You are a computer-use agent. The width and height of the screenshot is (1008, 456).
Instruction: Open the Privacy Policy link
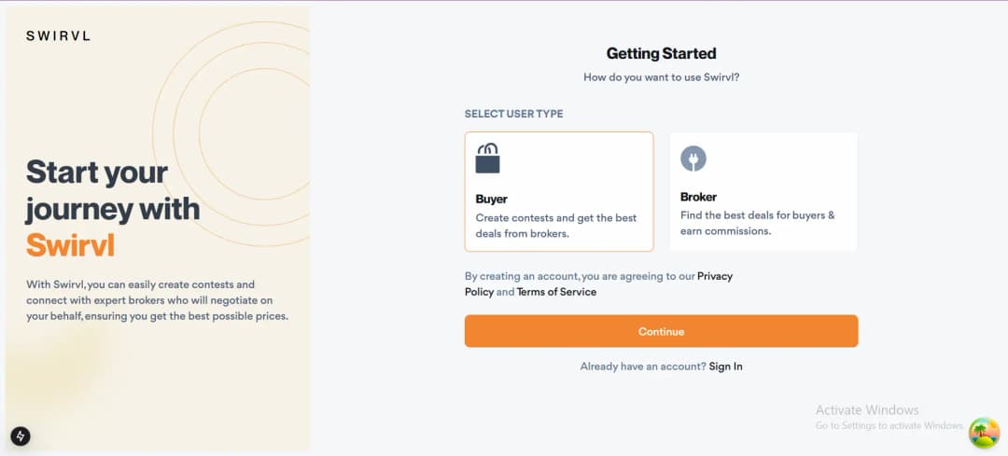point(598,283)
